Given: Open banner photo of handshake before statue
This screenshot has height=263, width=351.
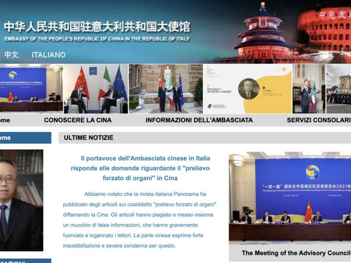Looking at the screenshot, I should 166,89.
